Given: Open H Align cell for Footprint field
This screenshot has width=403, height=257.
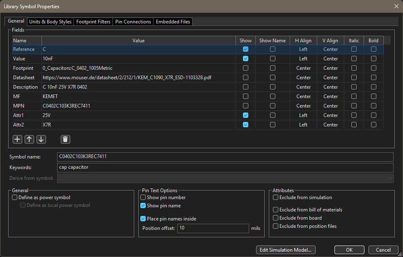Looking at the screenshot, I should click(x=303, y=68).
